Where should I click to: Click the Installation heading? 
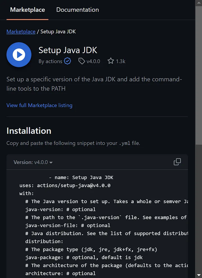pos(29,131)
